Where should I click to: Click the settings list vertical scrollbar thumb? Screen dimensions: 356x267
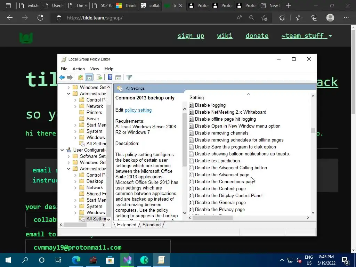pyautogui.click(x=313, y=131)
